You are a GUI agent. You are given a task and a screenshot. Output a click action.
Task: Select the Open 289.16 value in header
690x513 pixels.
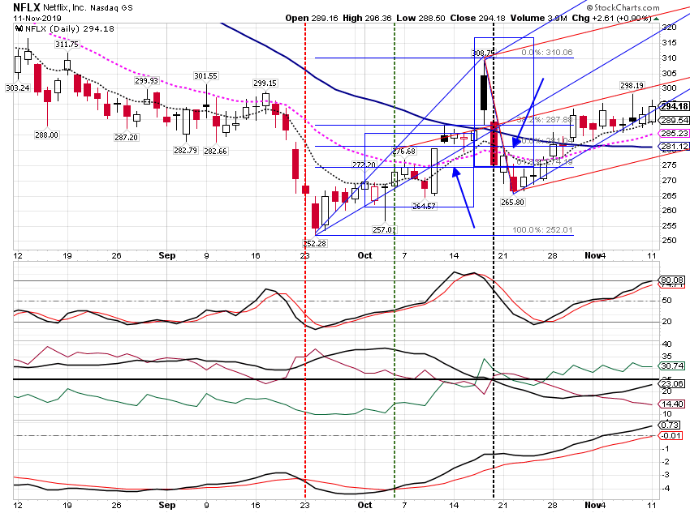(312, 19)
